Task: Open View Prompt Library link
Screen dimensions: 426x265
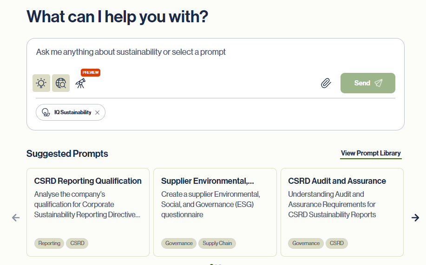Action: point(371,154)
